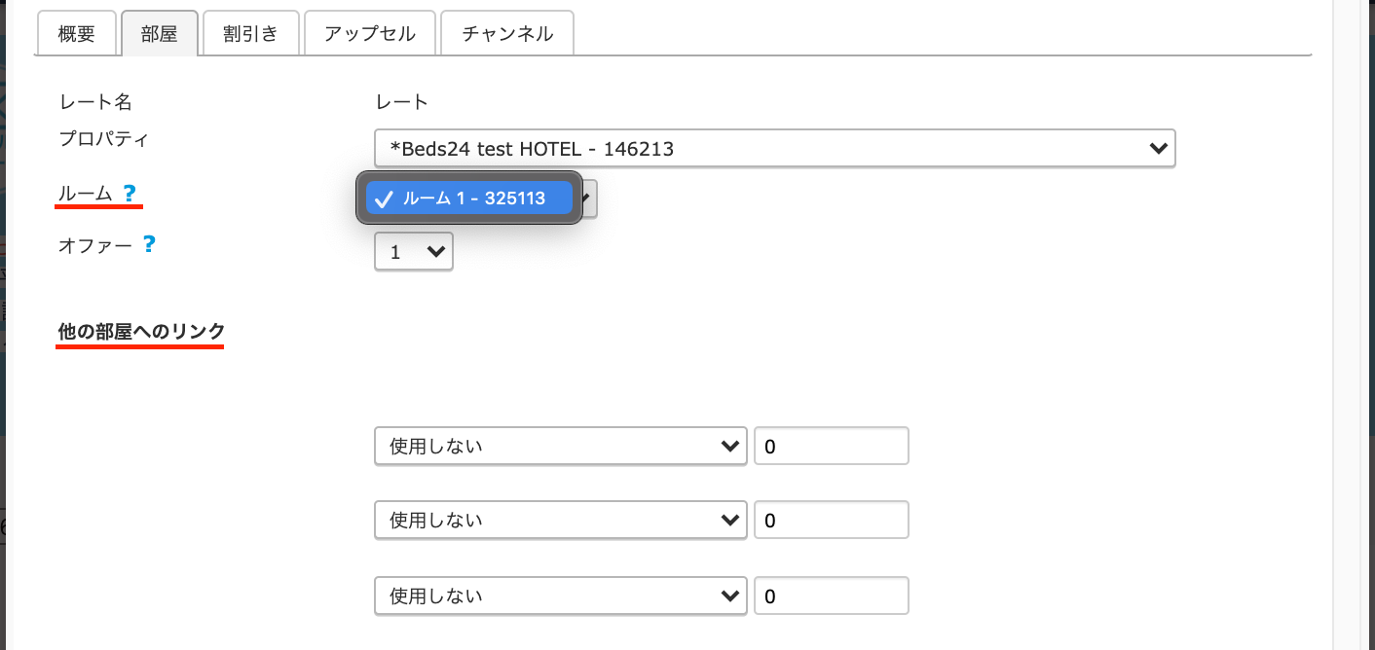Viewport: 1375px width, 650px height.
Task: Select the チャンネル tab
Action: (507, 34)
